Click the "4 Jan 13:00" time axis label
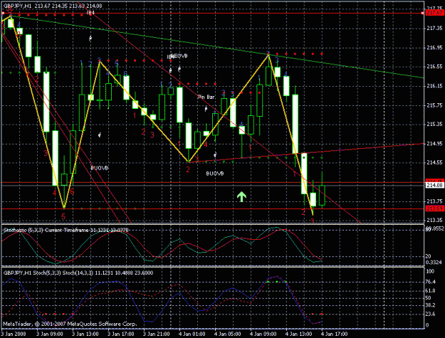Image resolution: width=445 pixels, height=338 pixels. pyautogui.click(x=299, y=334)
